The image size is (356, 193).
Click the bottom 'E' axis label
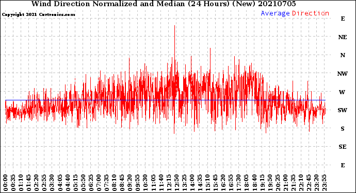pyautogui.click(x=343, y=165)
